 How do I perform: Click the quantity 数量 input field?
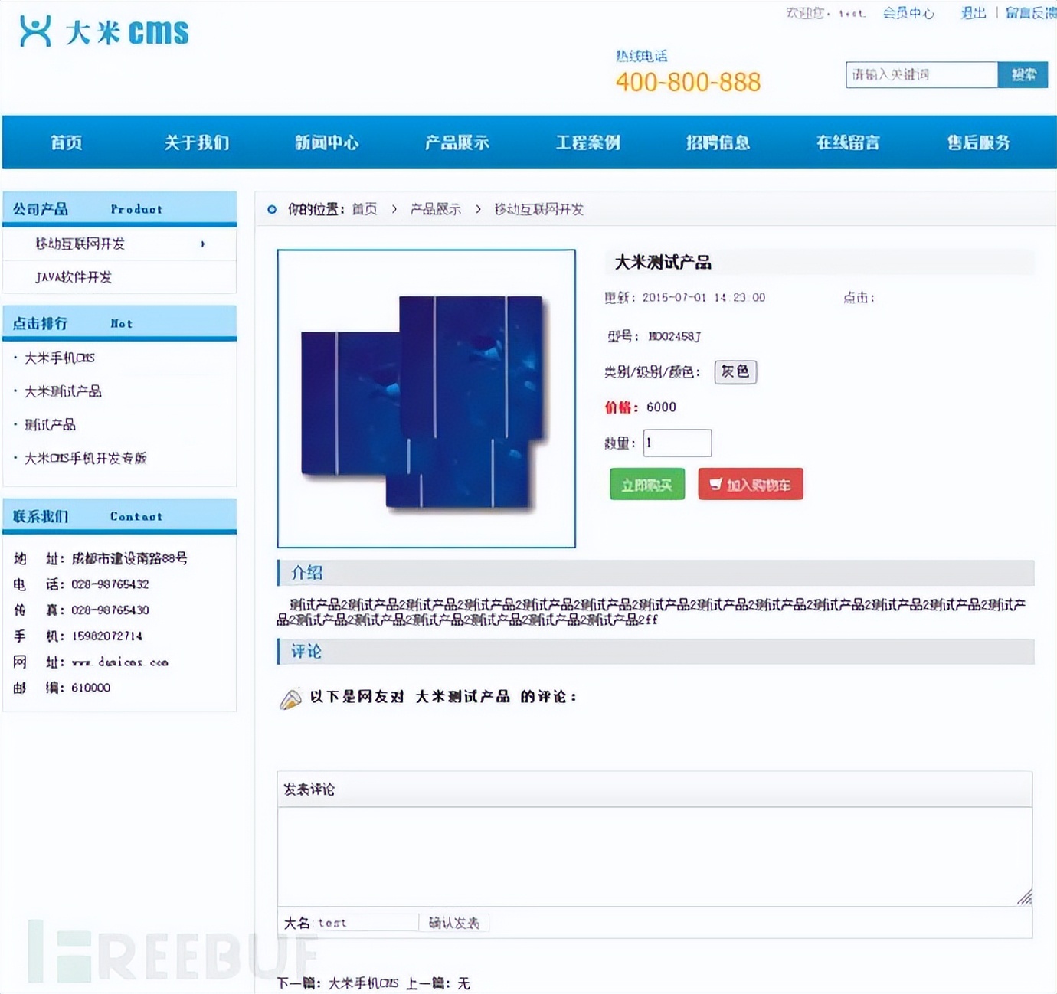click(677, 443)
